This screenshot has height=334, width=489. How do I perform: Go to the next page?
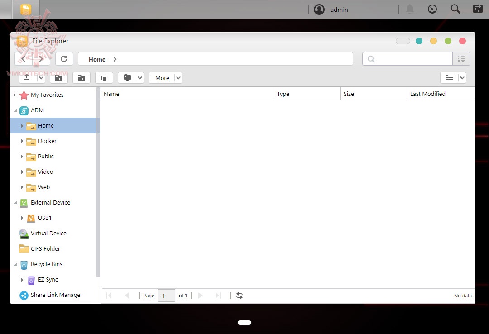pyautogui.click(x=200, y=296)
